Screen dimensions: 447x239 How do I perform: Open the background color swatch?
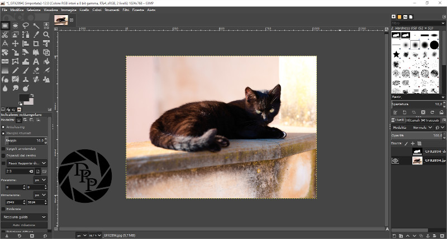pos(31,103)
